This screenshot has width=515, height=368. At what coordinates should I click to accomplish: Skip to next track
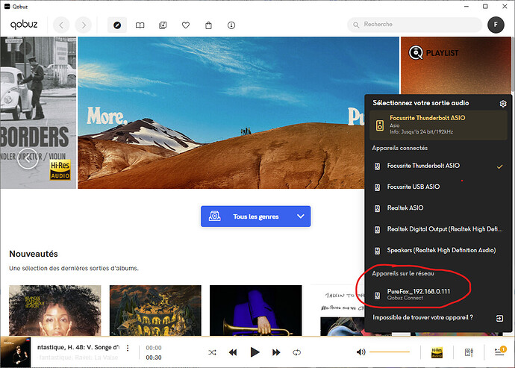click(x=276, y=352)
